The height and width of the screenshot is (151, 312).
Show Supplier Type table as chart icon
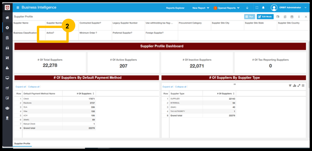pyautogui.click(x=295, y=86)
